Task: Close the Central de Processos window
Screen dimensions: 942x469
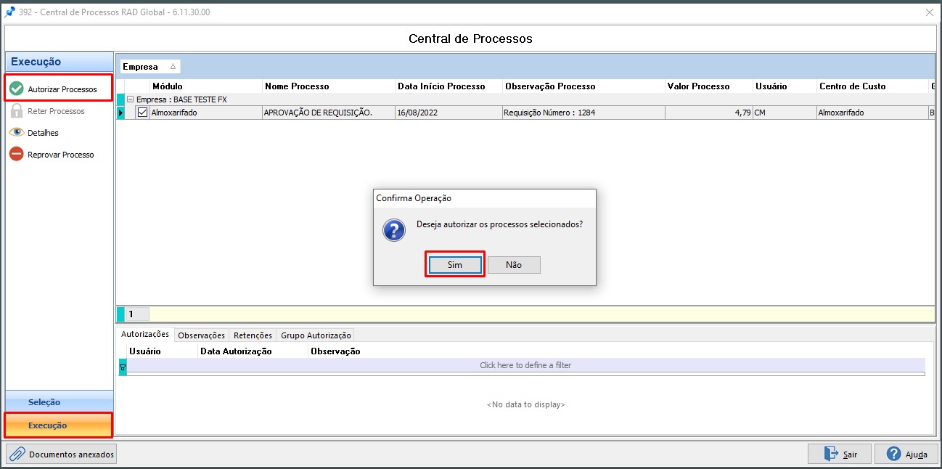Action: click(930, 12)
